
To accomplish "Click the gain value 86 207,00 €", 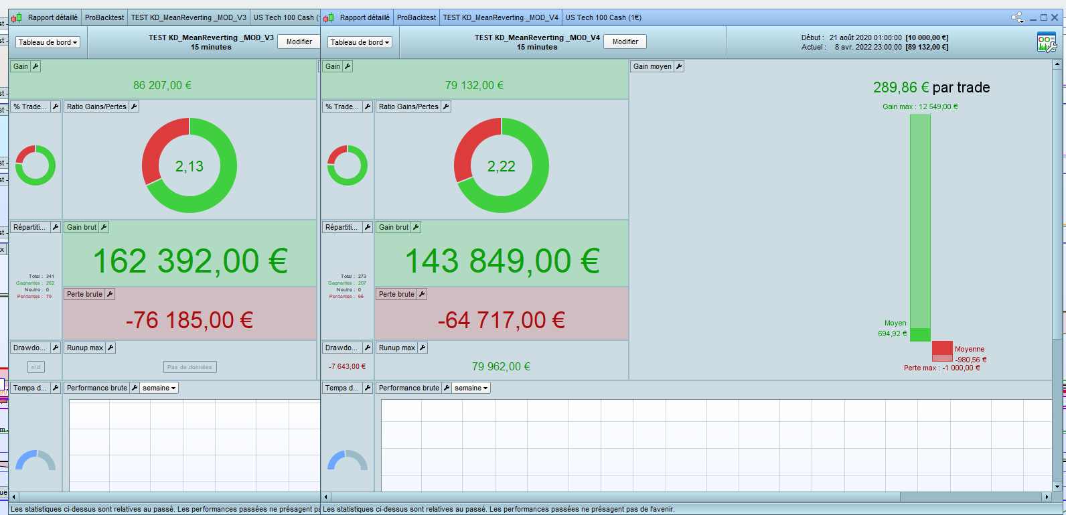I will point(163,85).
